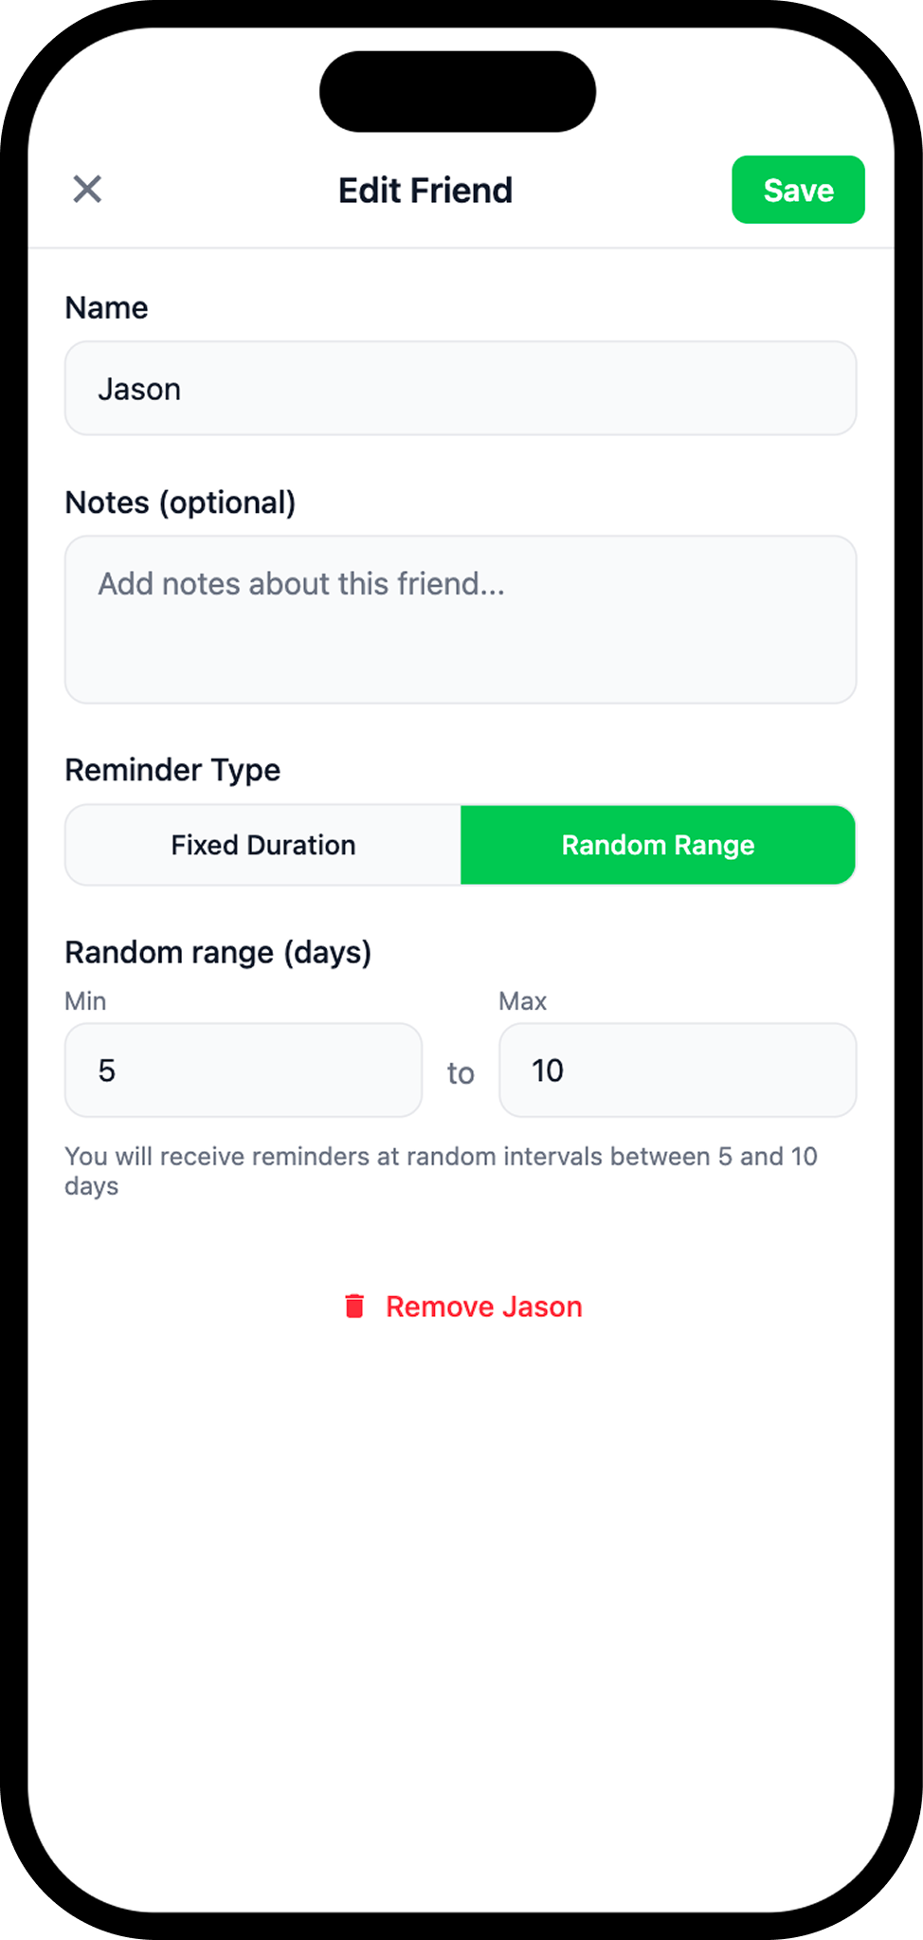This screenshot has width=923, height=1940.
Task: Click the Max days input field
Action: [678, 1071]
